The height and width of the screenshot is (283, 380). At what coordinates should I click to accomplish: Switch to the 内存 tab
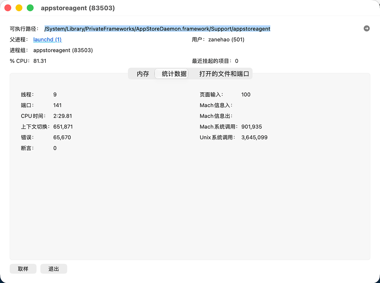143,74
